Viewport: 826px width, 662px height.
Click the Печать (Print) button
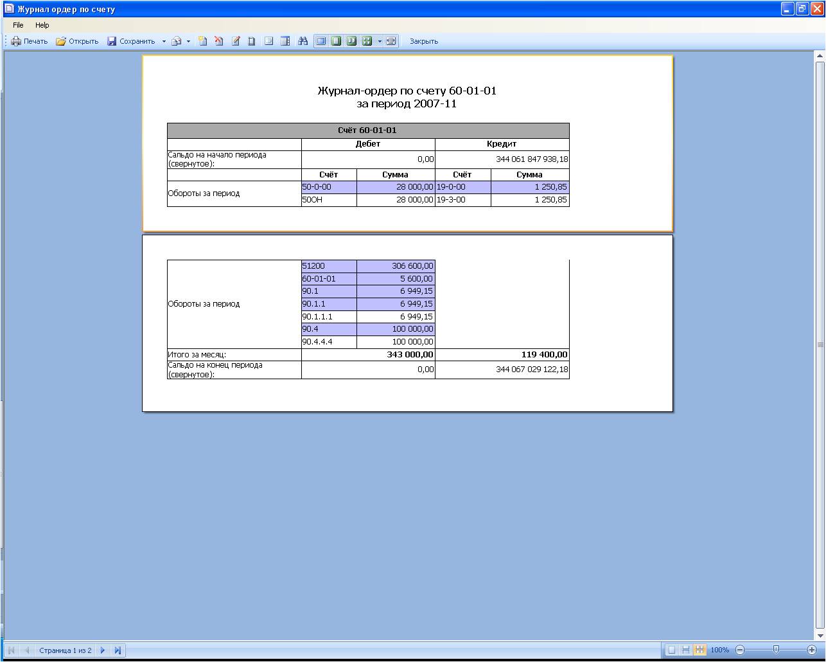pos(30,41)
